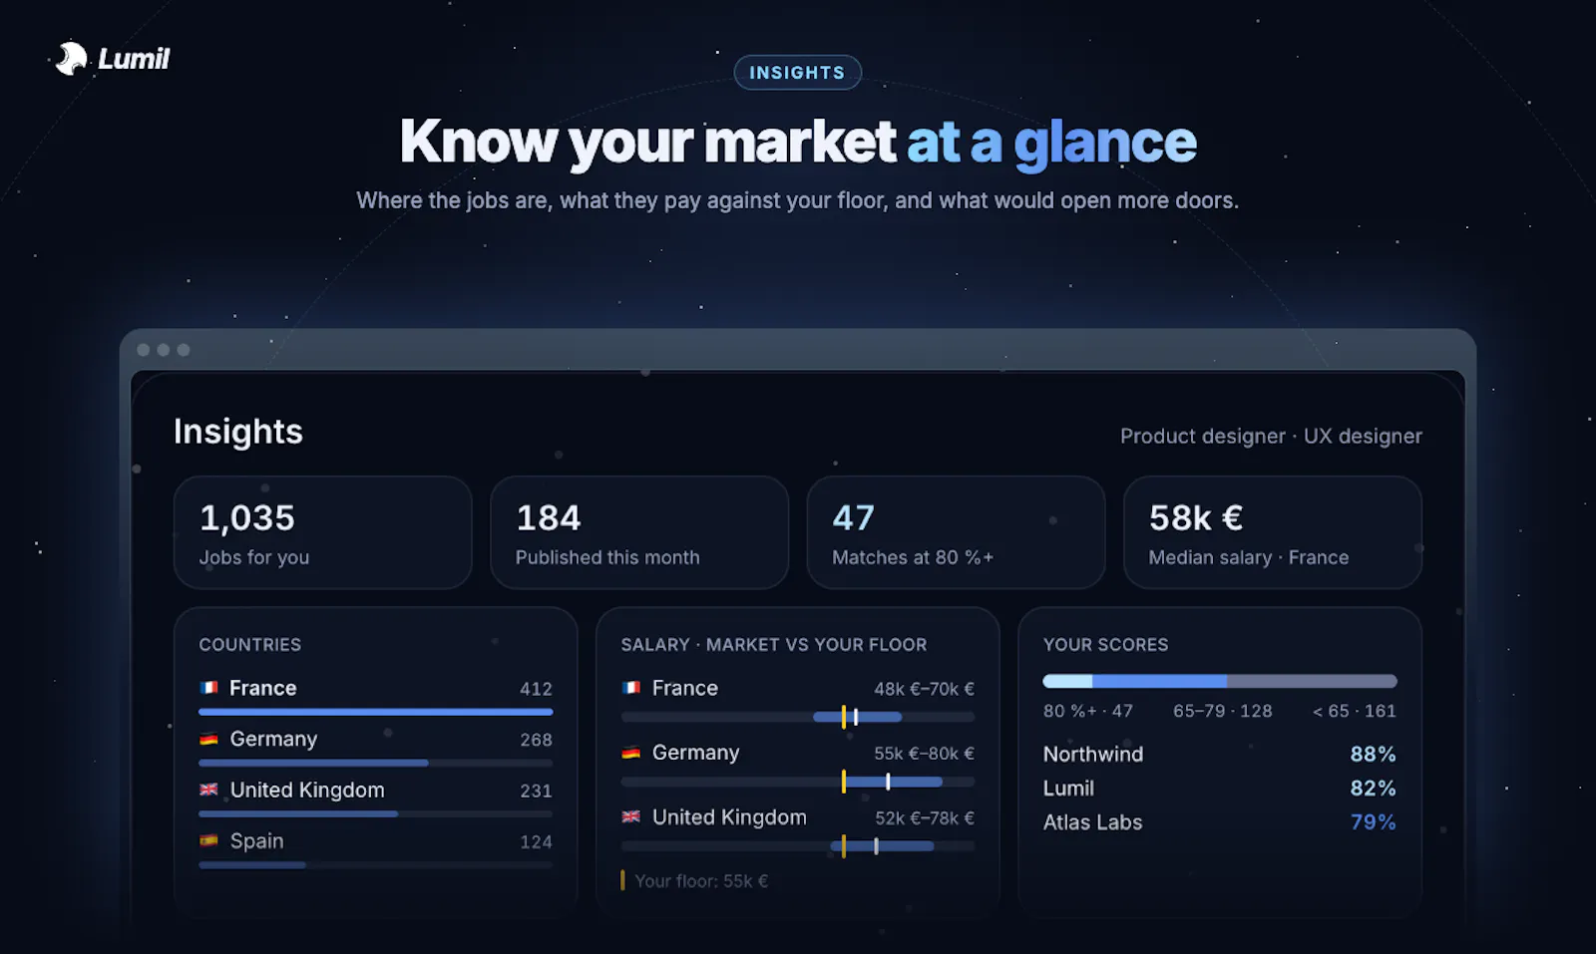Click the "65–79 · 128" legend label
1596x954 pixels.
click(1223, 711)
